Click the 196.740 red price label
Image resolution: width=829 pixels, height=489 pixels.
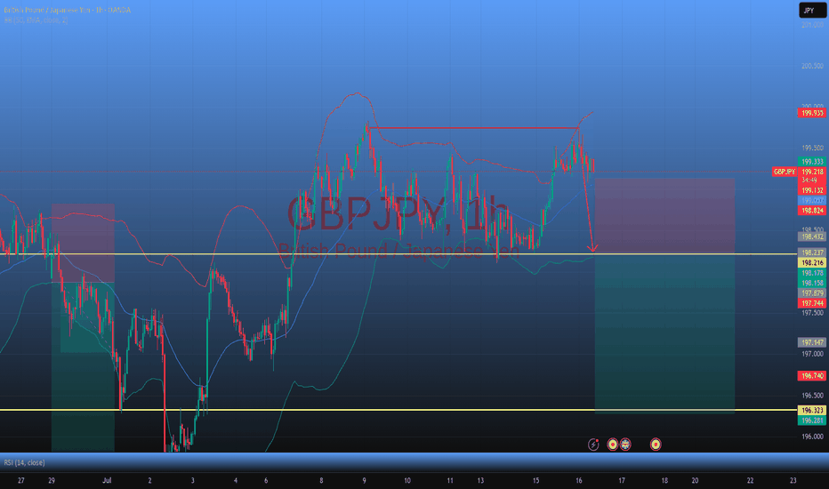tap(811, 376)
